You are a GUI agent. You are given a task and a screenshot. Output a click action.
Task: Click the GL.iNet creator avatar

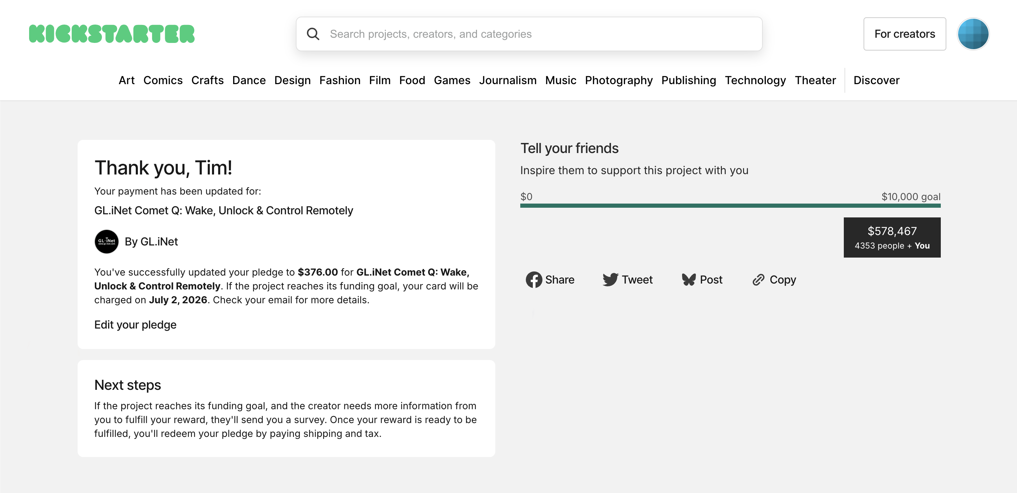pos(107,242)
